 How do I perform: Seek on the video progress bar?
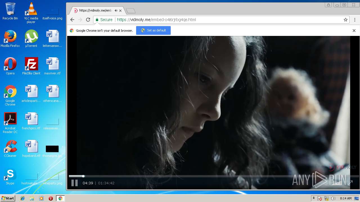pos(214,176)
